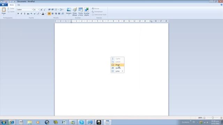Open the list style dropdown arrow
Screen dimensions: 223x125
pos(58,9)
